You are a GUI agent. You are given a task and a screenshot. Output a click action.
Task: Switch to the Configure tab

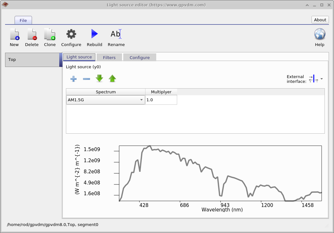point(139,57)
